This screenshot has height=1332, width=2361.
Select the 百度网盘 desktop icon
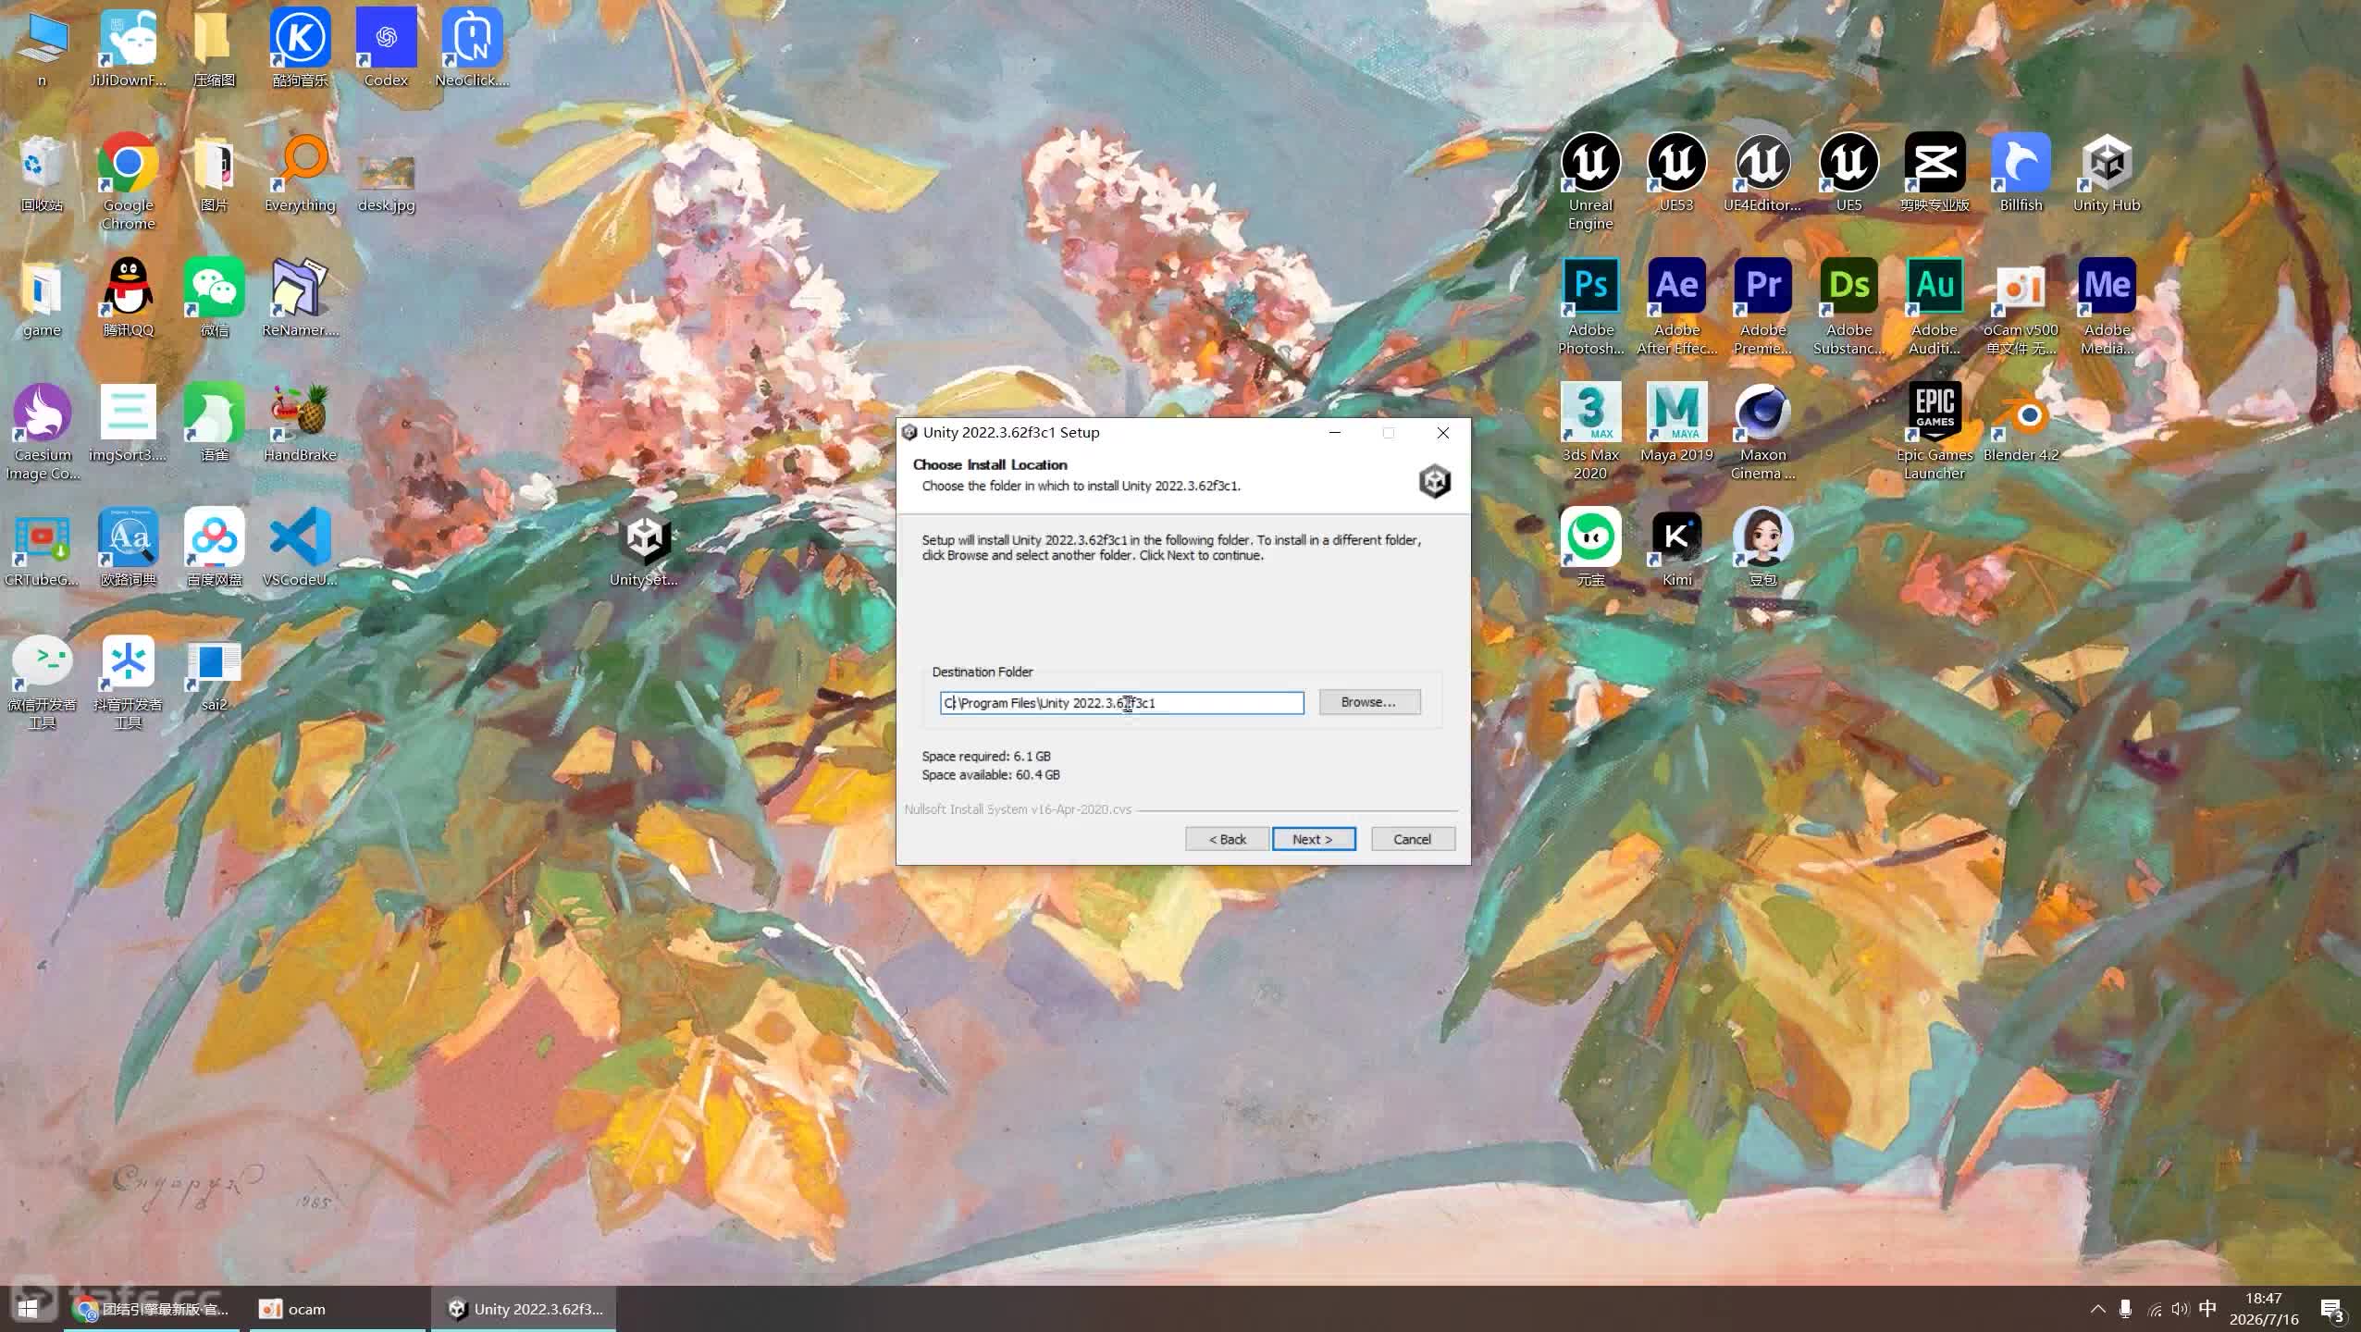[x=214, y=549]
